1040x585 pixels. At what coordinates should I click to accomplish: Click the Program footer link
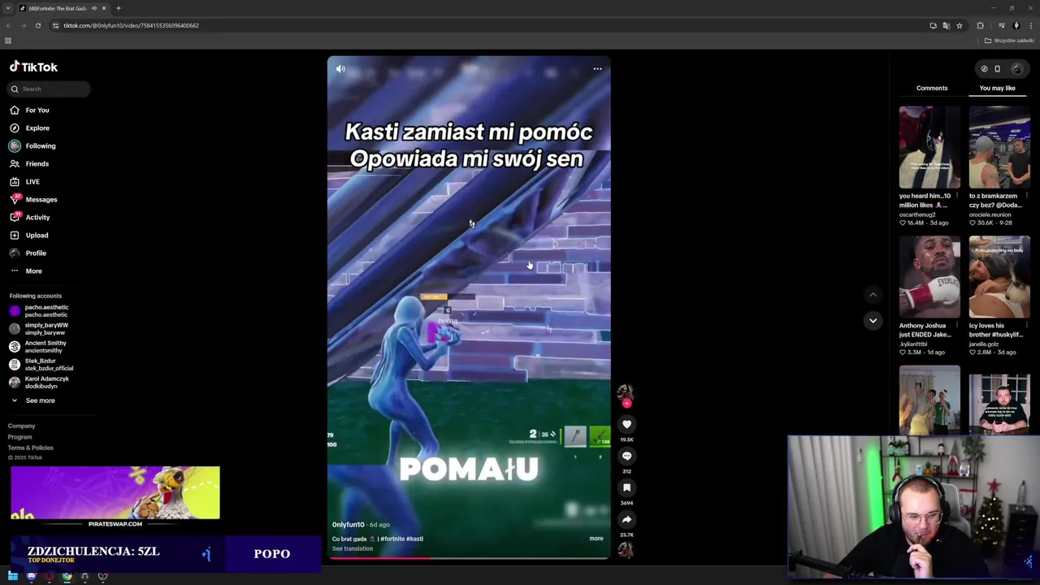tap(20, 437)
